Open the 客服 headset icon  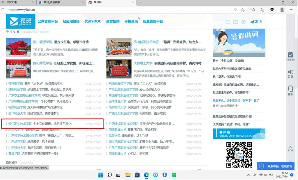tap(290, 90)
